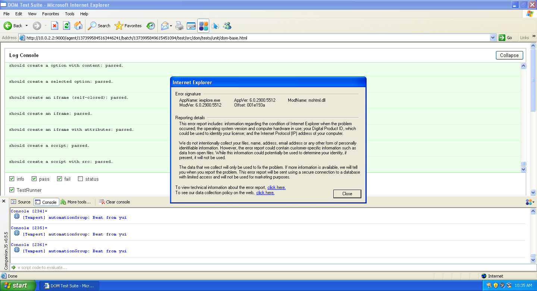Image resolution: width=537 pixels, height=291 pixels.
Task: Open the Help menu
Action: click(84, 14)
